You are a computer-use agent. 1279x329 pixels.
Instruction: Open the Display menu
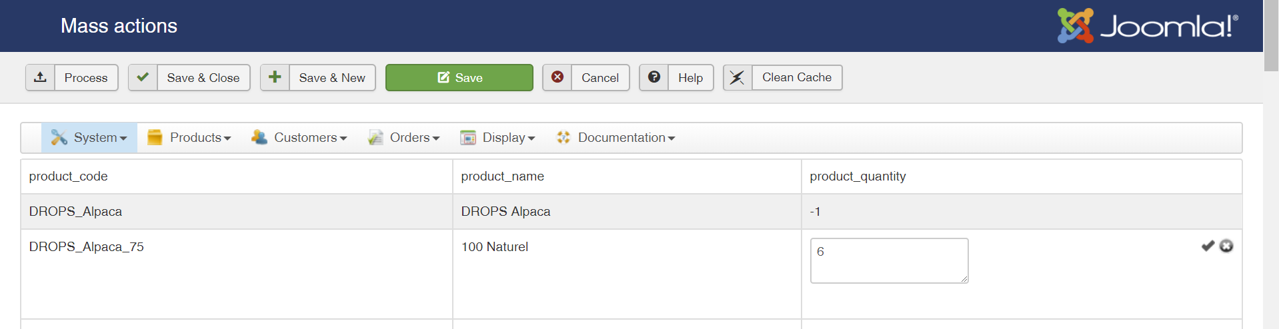tap(497, 138)
